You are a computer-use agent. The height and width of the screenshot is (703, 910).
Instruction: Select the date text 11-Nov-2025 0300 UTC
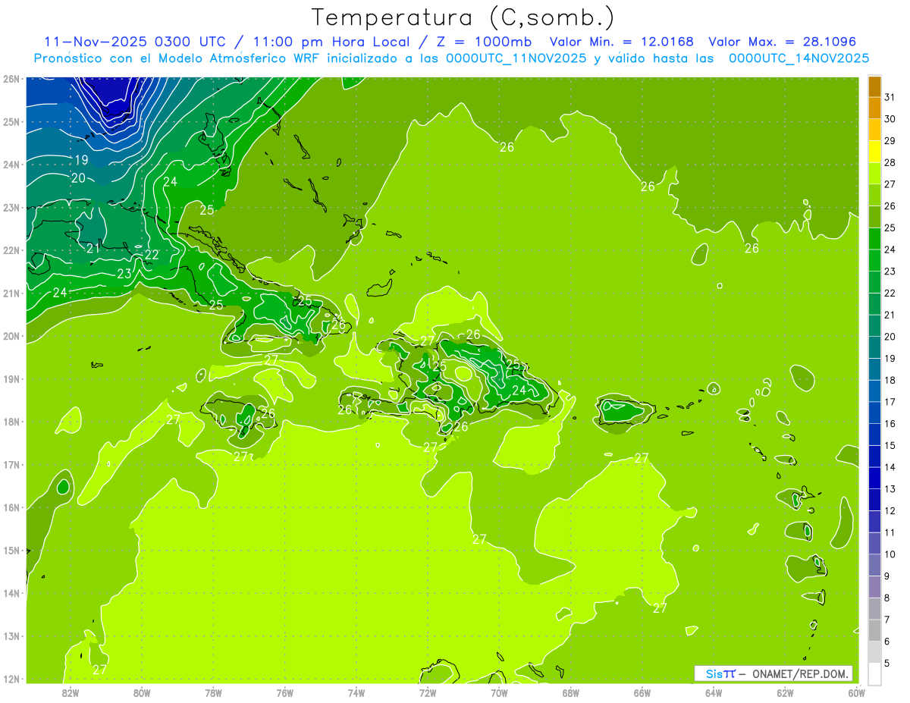139,42
